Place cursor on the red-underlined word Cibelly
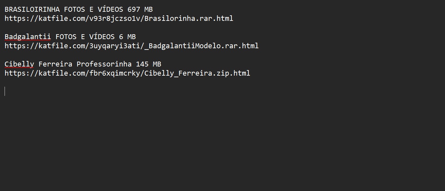This screenshot has width=445, height=191. (x=19, y=64)
